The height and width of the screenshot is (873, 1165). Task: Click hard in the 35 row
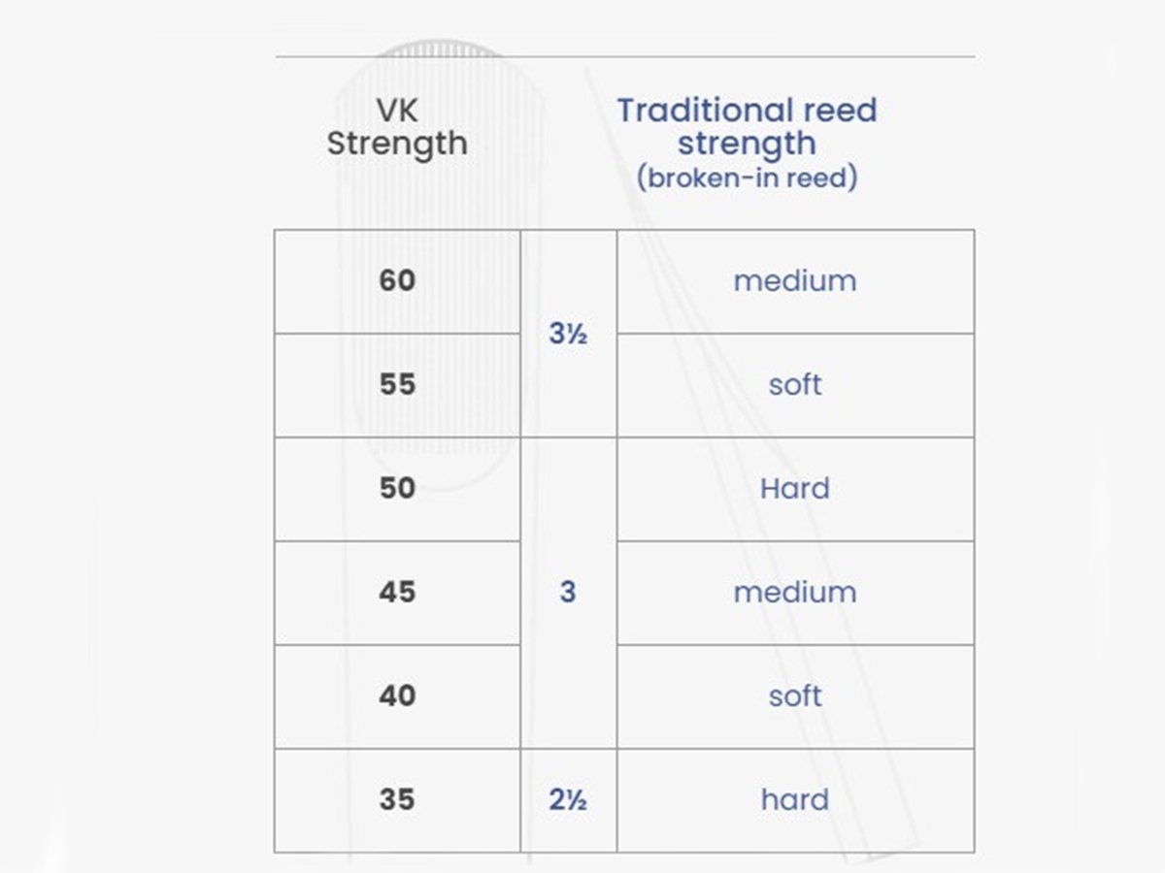tap(795, 800)
